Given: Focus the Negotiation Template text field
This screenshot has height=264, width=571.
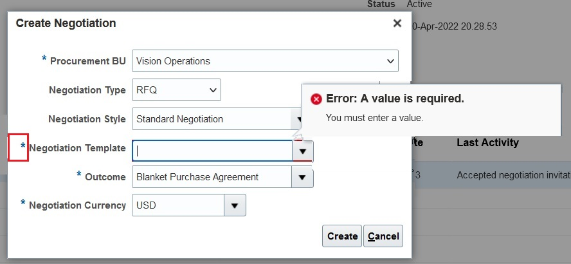Looking at the screenshot, I should [212, 151].
